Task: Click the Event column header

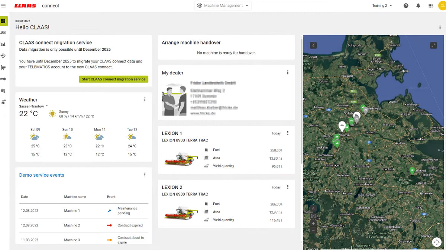Action: click(111, 197)
